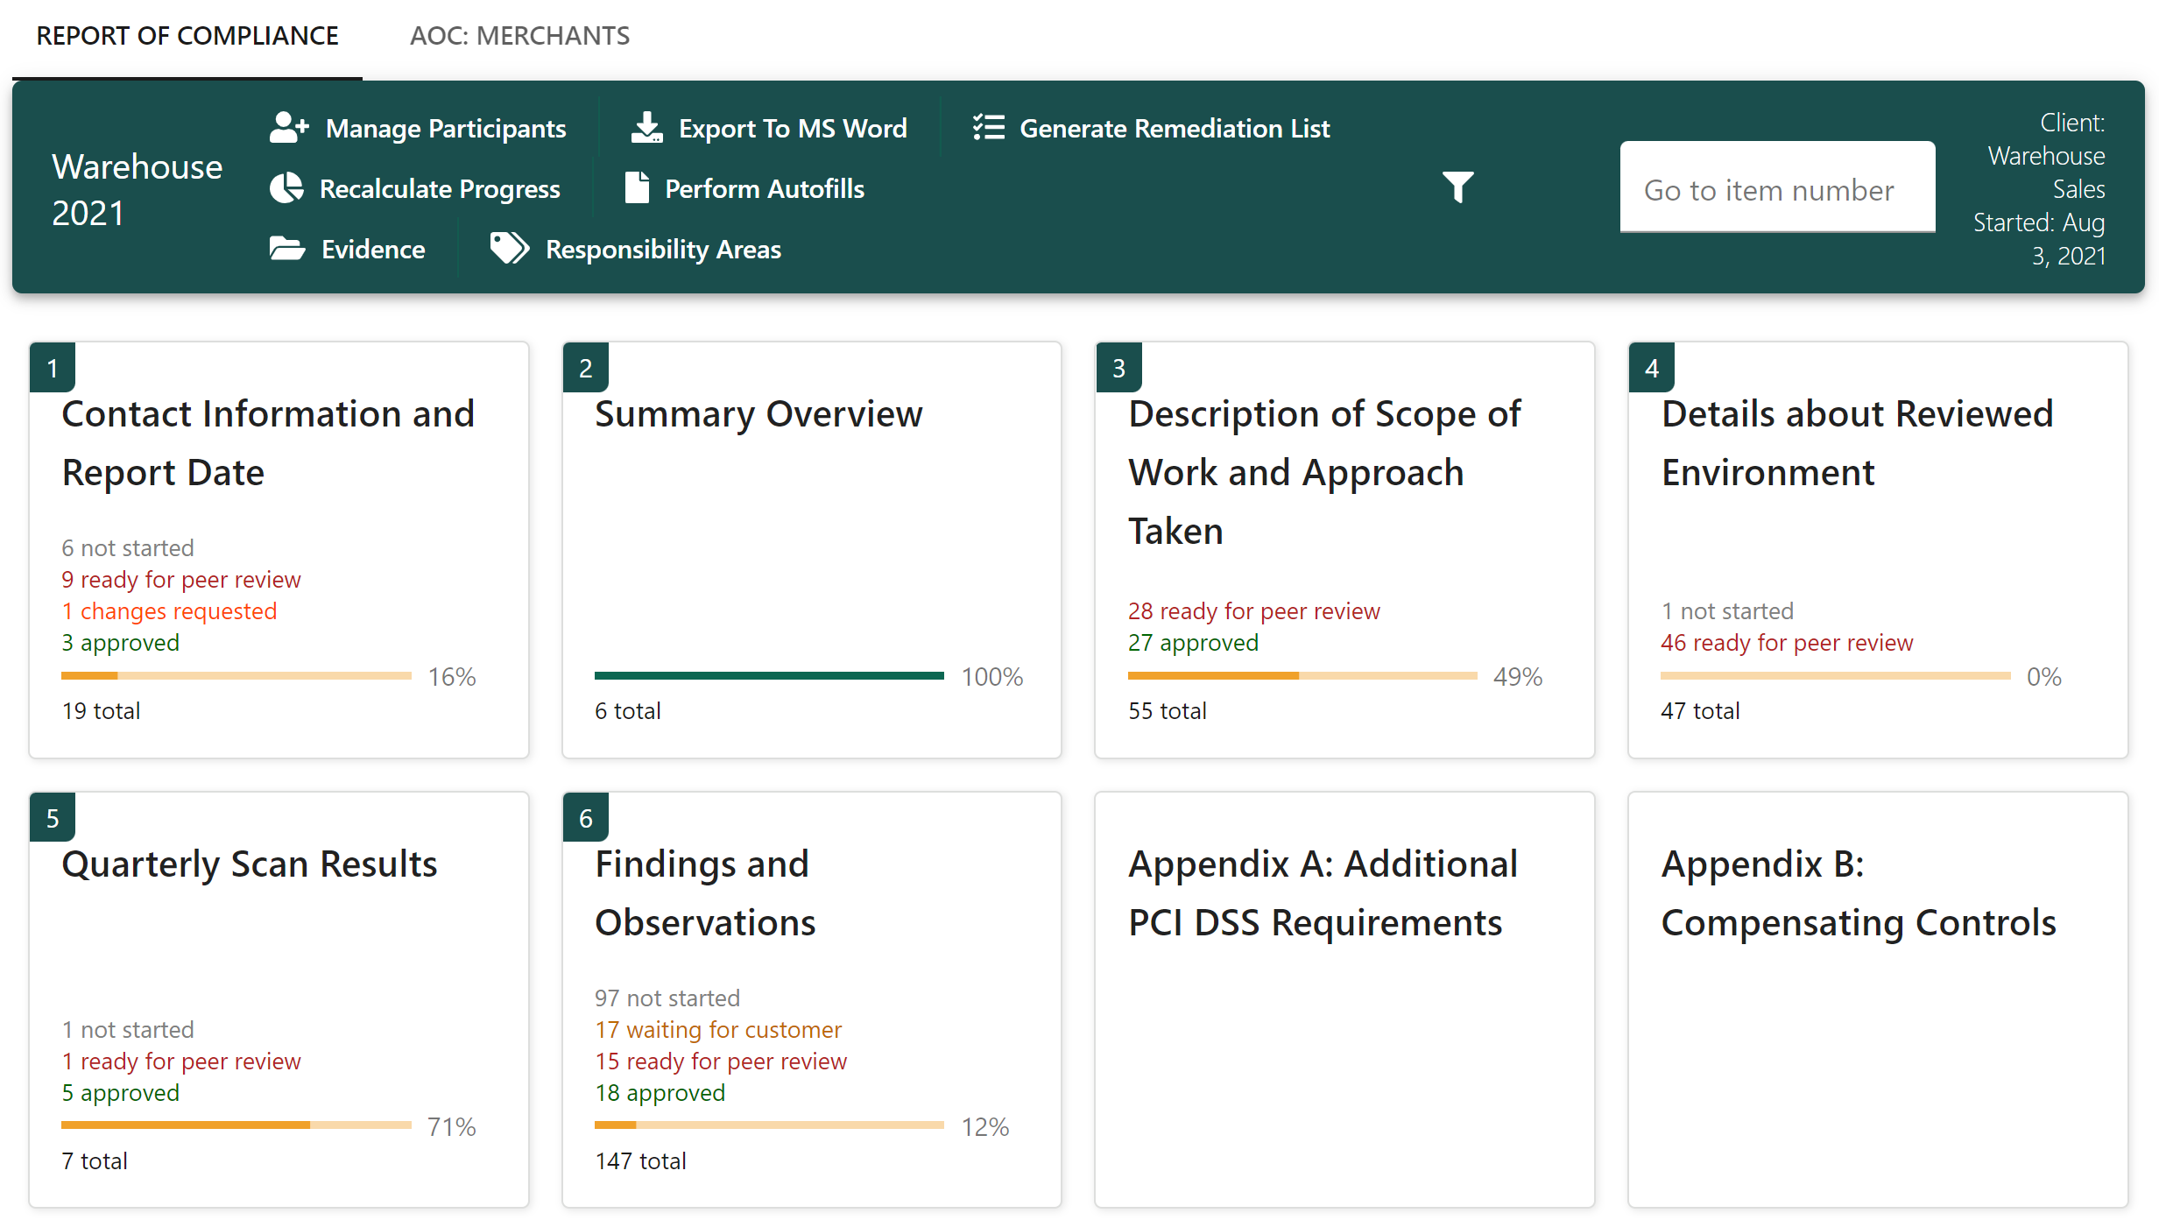Open the 17 waiting for customer items
The height and width of the screenshot is (1227, 2159).
click(717, 1029)
